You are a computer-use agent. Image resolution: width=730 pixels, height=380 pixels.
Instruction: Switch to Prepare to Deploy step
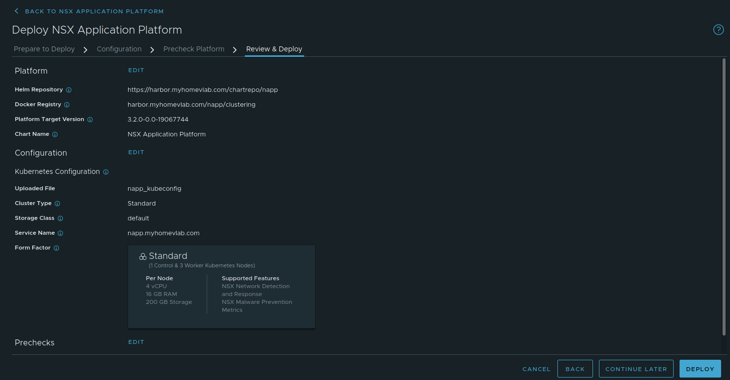[x=45, y=49]
